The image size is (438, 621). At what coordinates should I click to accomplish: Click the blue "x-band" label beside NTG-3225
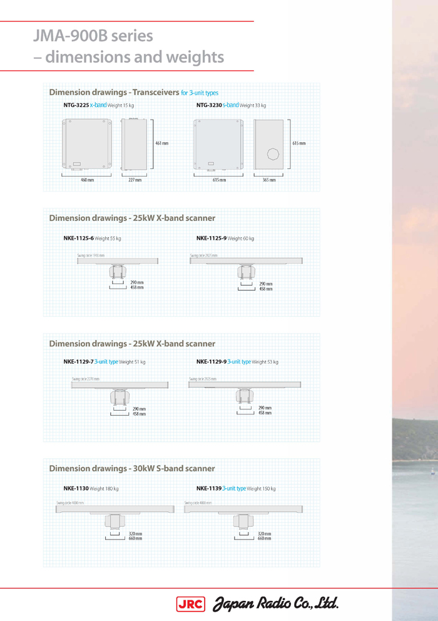[98, 105]
